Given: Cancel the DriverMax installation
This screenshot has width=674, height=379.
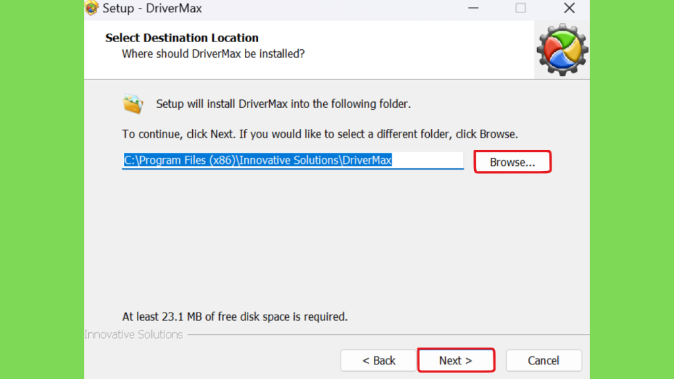Looking at the screenshot, I should point(544,360).
